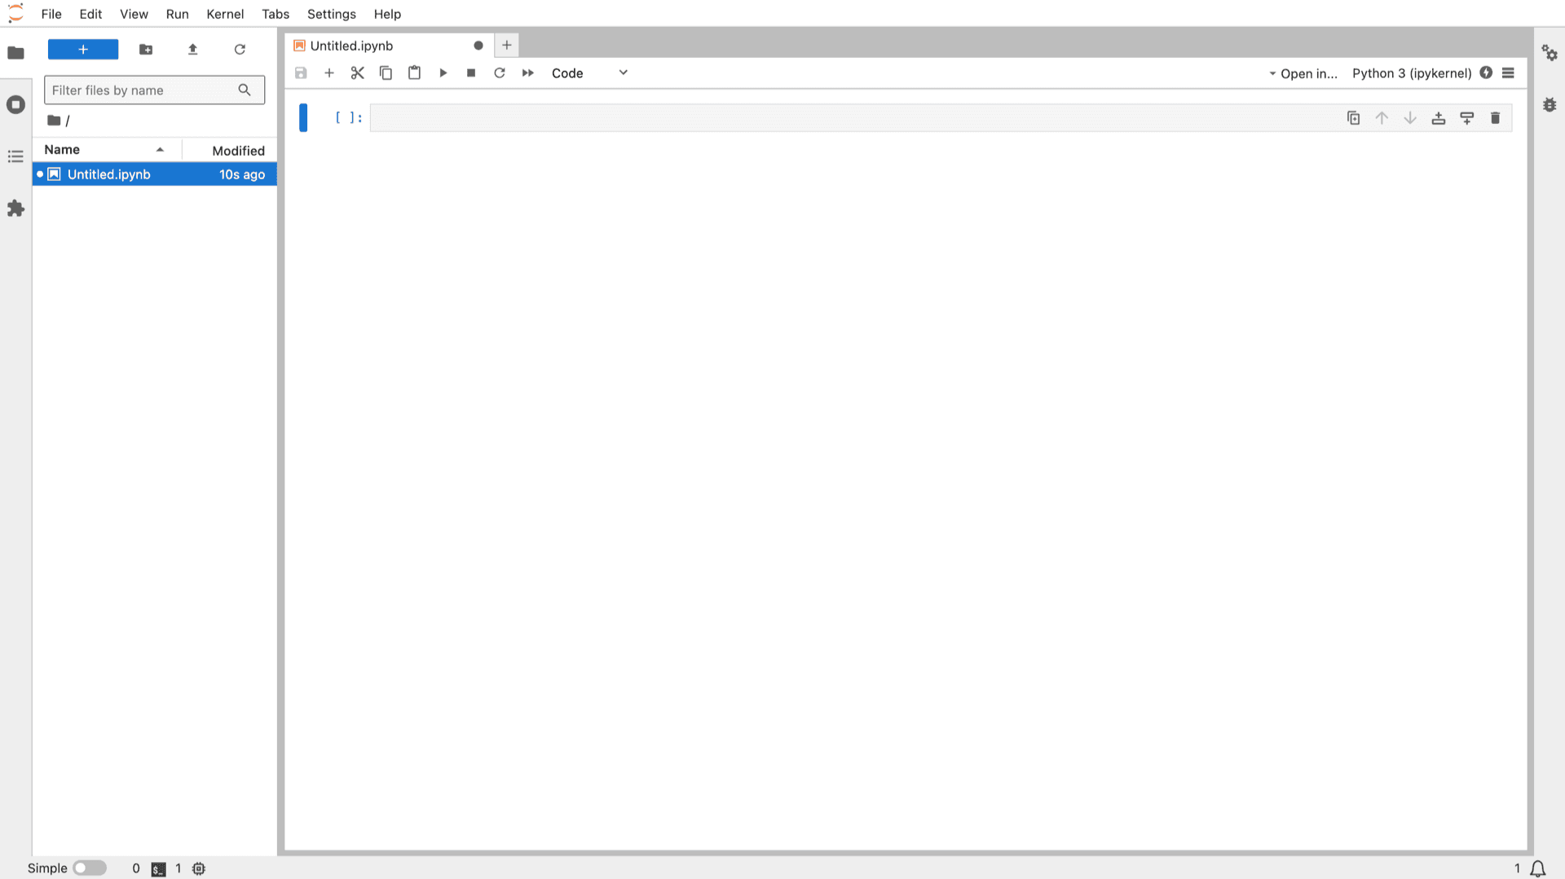Click the blue New Launcher plus button
The height and width of the screenshot is (879, 1565).
pyautogui.click(x=83, y=50)
